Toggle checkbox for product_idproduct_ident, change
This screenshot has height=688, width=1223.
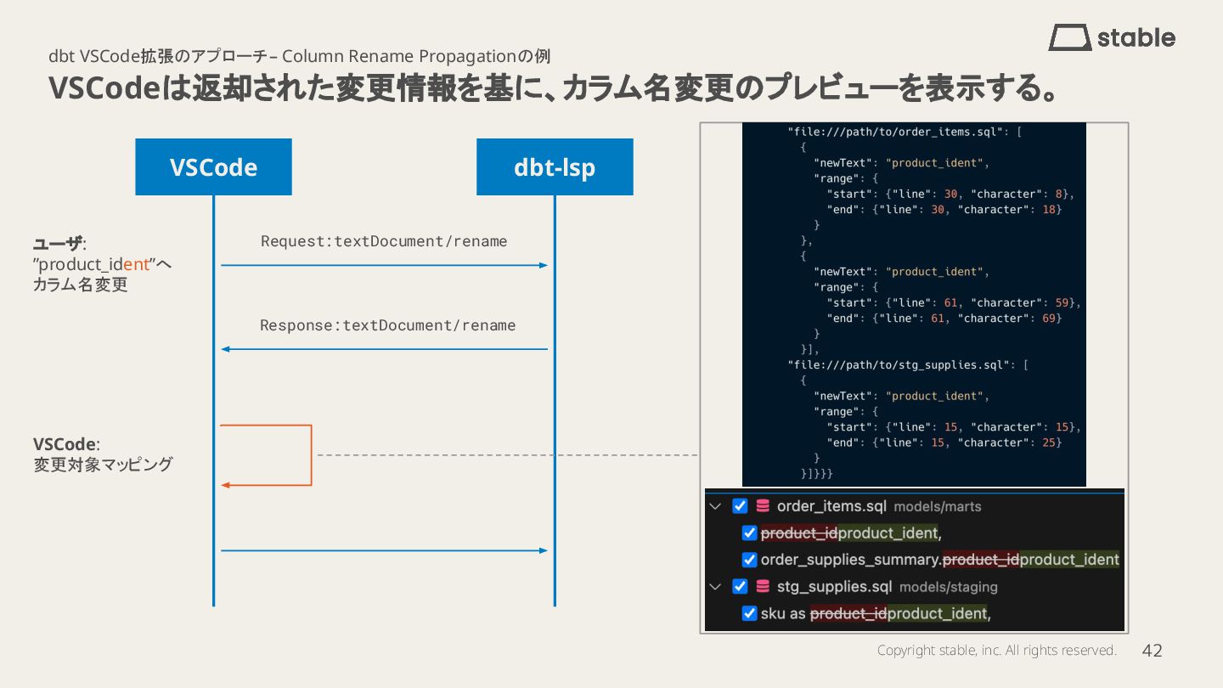point(749,533)
